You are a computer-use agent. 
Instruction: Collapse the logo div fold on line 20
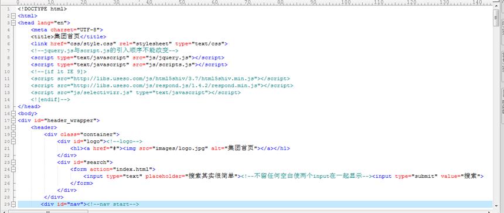click(13, 141)
